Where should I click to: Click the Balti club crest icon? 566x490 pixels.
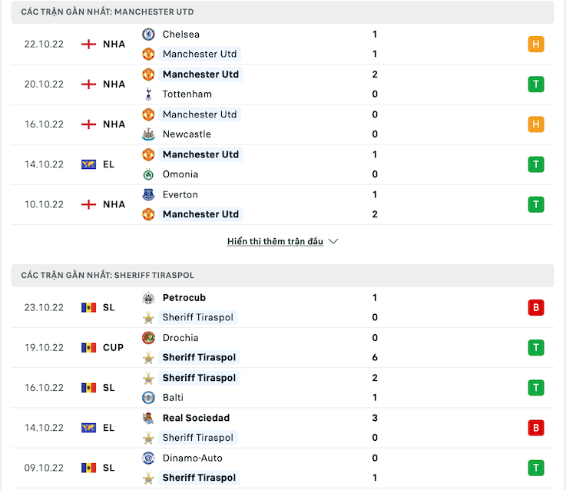tap(148, 398)
